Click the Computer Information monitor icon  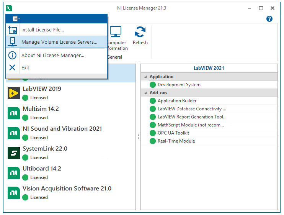tap(116, 32)
